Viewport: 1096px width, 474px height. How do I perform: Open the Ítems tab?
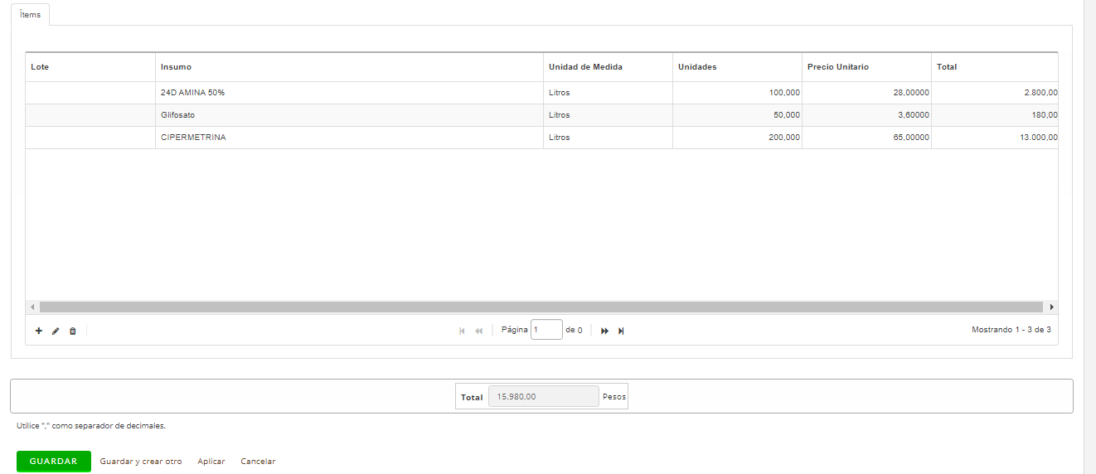pyautogui.click(x=30, y=15)
